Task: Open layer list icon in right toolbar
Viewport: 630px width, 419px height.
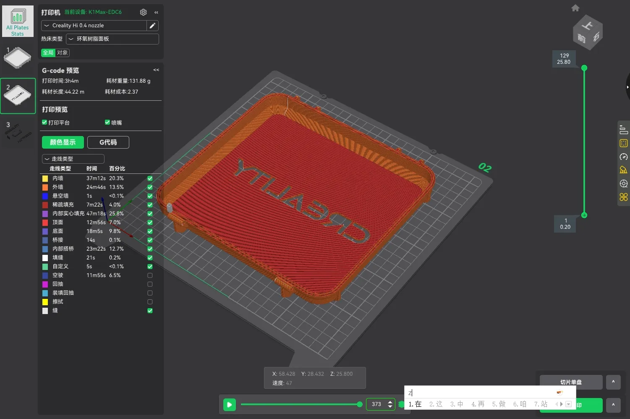Action: (x=624, y=130)
